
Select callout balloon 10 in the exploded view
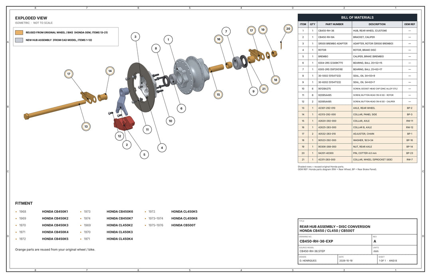(170, 121)
